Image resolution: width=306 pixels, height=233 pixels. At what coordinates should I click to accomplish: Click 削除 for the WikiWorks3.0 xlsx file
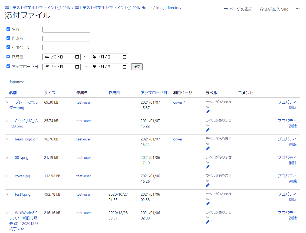(x=293, y=218)
